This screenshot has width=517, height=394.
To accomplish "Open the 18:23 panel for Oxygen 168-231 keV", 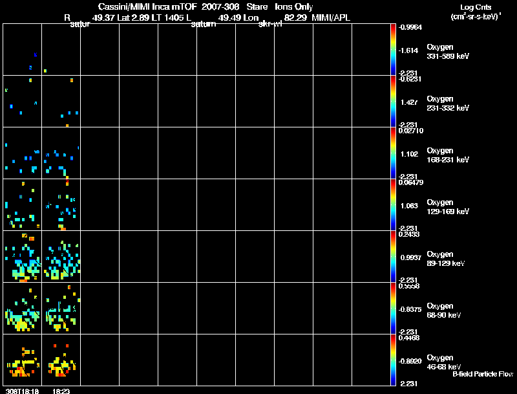I will pos(61,153).
